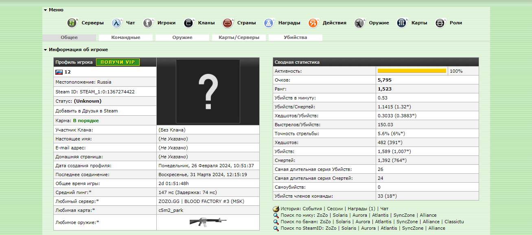The height and width of the screenshot is (235, 532).
Task: Click the Servers icon in menu
Action: coord(72,23)
